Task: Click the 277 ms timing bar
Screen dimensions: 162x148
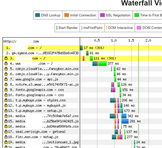Action: click(119, 137)
